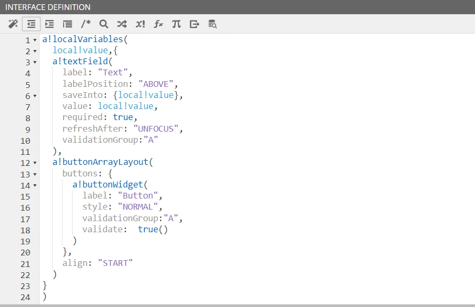This screenshot has width=475, height=307.
Task: Click "A" on line 17 validationGroup
Action: point(171,218)
